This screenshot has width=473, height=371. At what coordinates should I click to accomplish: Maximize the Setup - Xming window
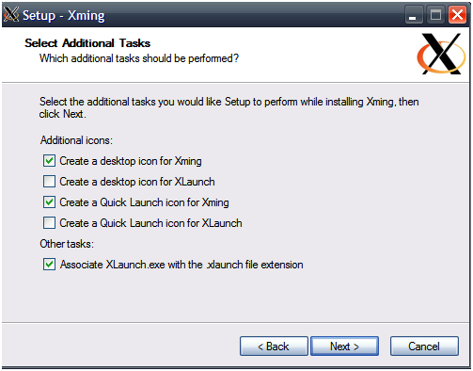point(435,15)
